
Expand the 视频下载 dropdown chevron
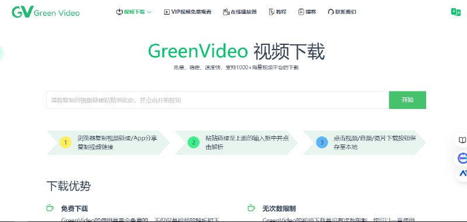[149, 12]
